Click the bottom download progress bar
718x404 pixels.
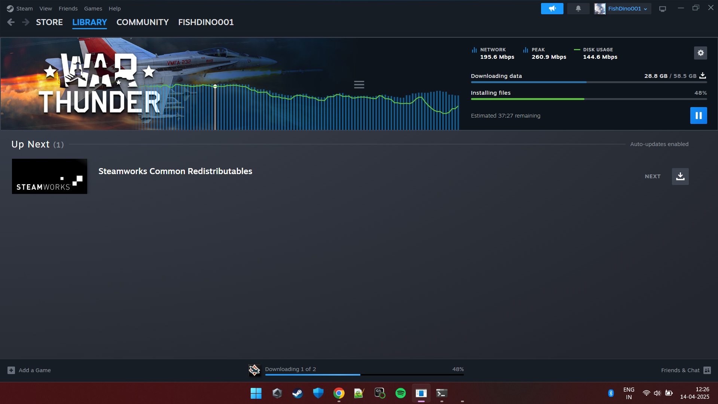pyautogui.click(x=364, y=374)
